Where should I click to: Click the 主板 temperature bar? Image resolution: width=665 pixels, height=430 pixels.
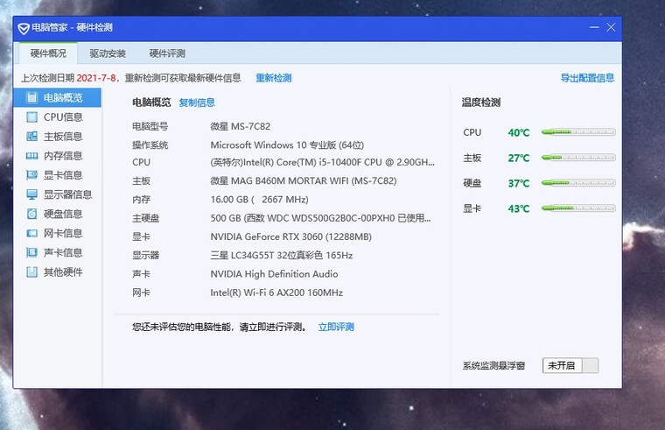[x=578, y=158]
